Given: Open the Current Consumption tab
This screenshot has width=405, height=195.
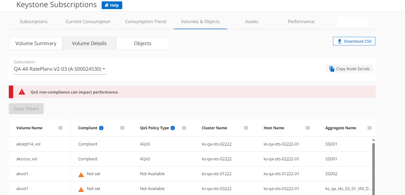Looking at the screenshot, I should click(88, 21).
